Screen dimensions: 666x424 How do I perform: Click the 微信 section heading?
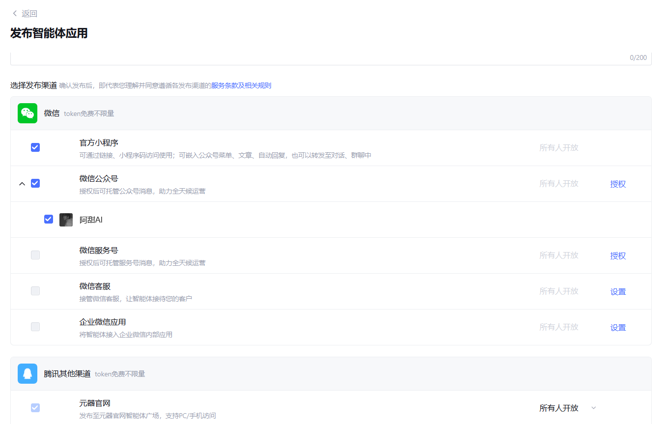pos(52,113)
